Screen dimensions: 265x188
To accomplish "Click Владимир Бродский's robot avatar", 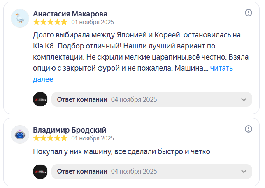I will (20, 134).
